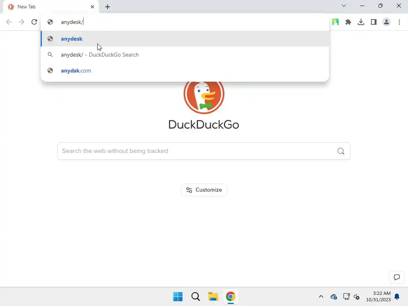Open File Explorer from taskbar
The image size is (408, 306).
click(x=213, y=296)
